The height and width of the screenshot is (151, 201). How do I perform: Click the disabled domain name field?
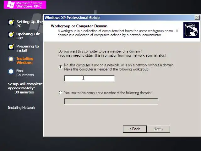pyautogui.click(x=111, y=101)
